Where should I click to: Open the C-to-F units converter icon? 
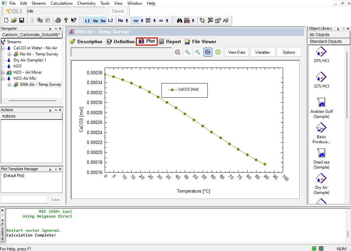(x=202, y=21)
